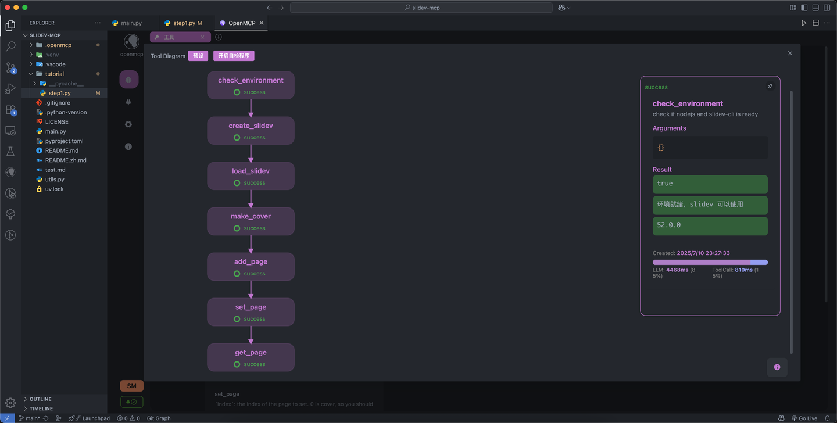Image resolution: width=837 pixels, height=423 pixels.
Task: Click the purple info button at bottom right
Action: pos(777,367)
